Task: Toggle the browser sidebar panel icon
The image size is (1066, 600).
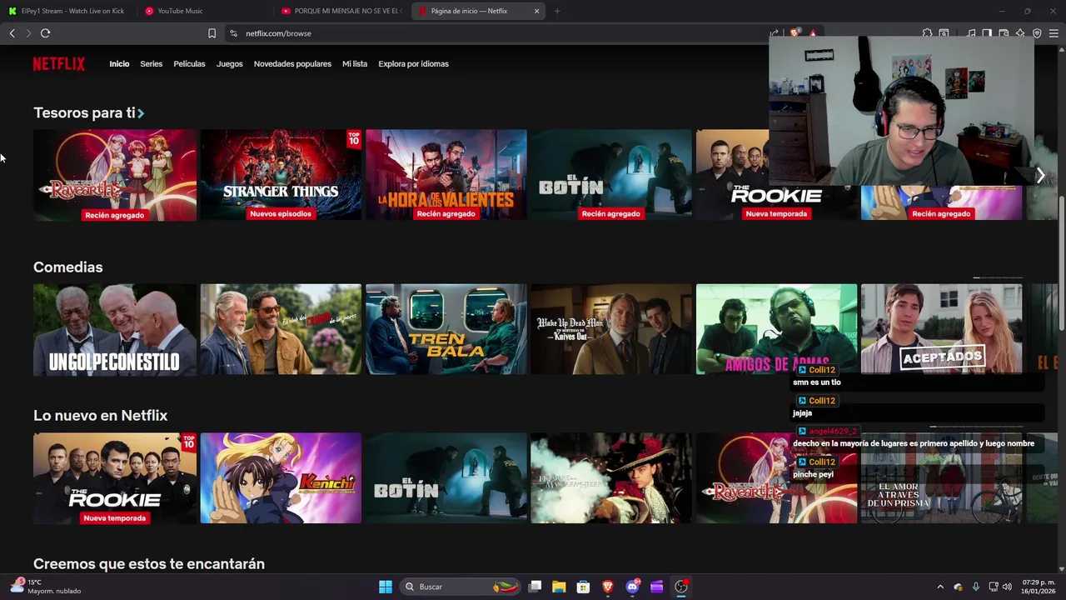Action: point(987,33)
